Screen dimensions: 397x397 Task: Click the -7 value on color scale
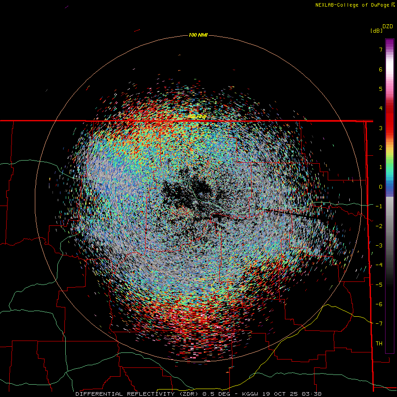coord(379,324)
